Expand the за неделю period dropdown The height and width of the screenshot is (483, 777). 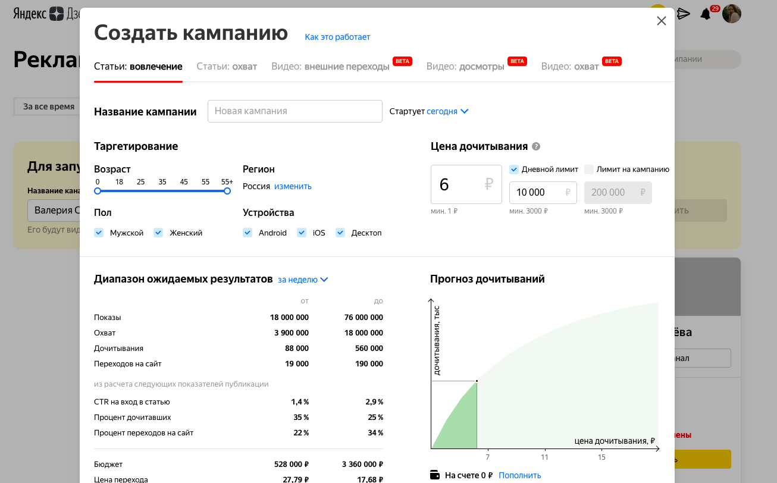tap(303, 280)
